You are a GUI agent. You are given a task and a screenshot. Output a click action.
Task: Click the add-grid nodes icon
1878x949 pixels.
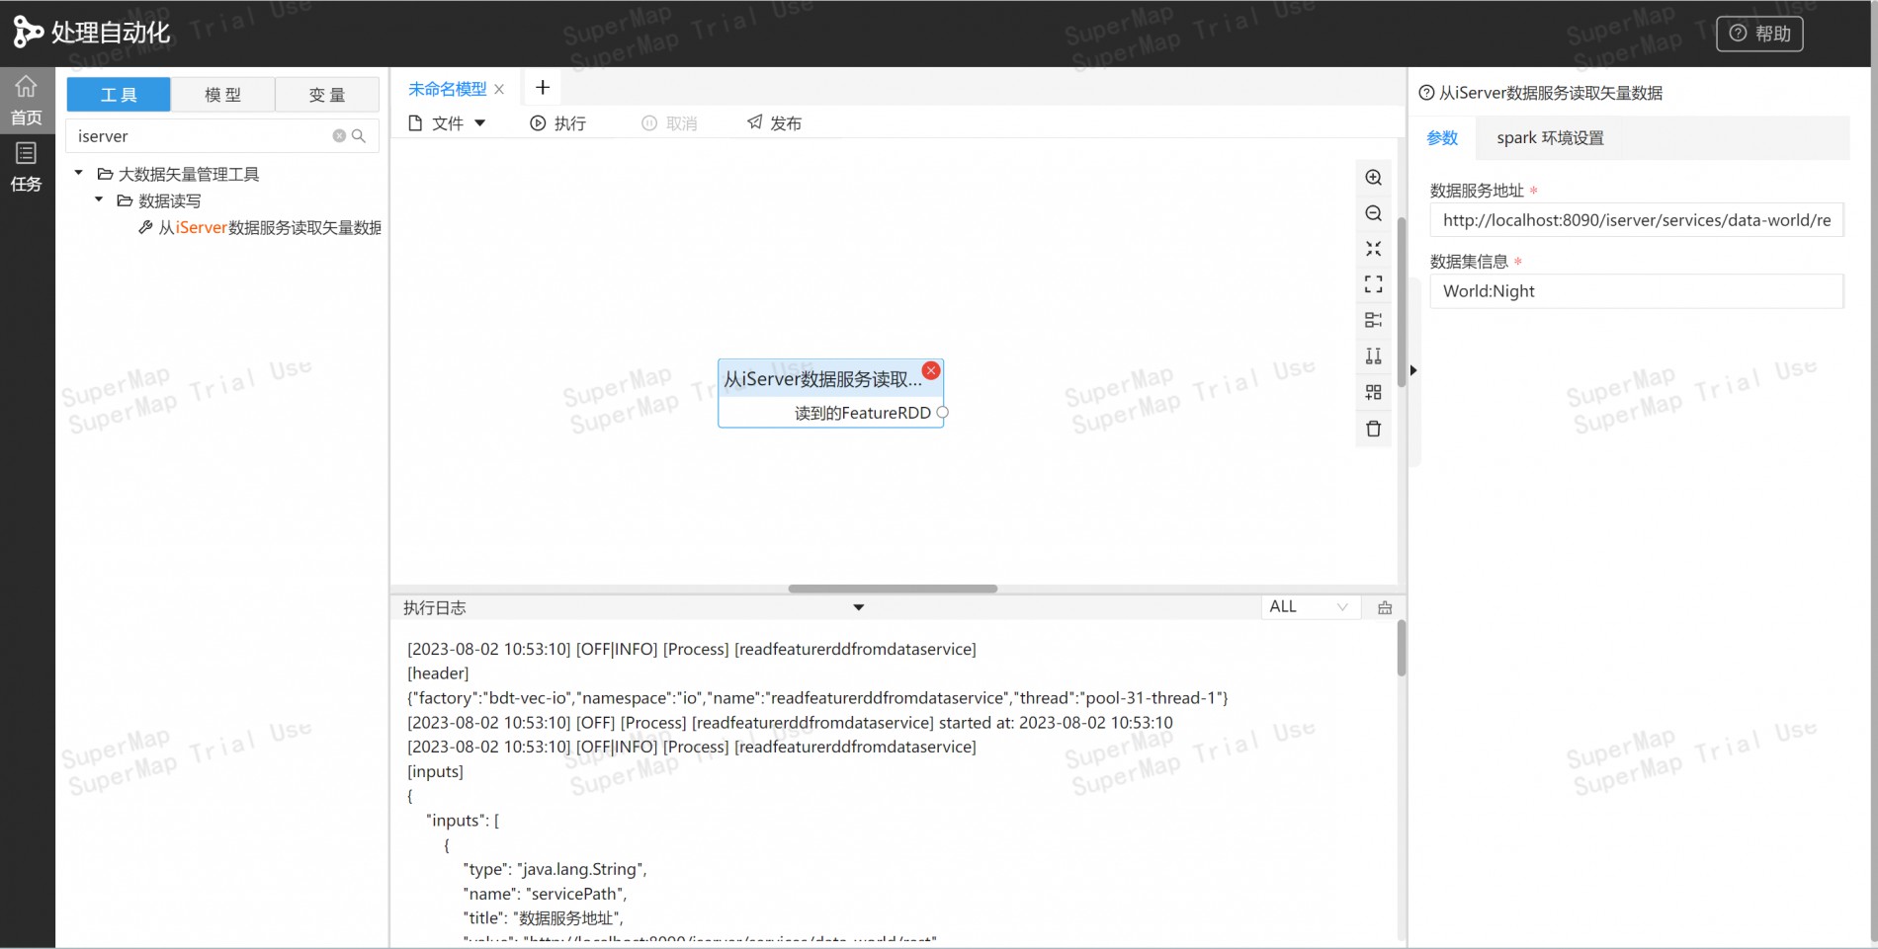coord(1373,392)
